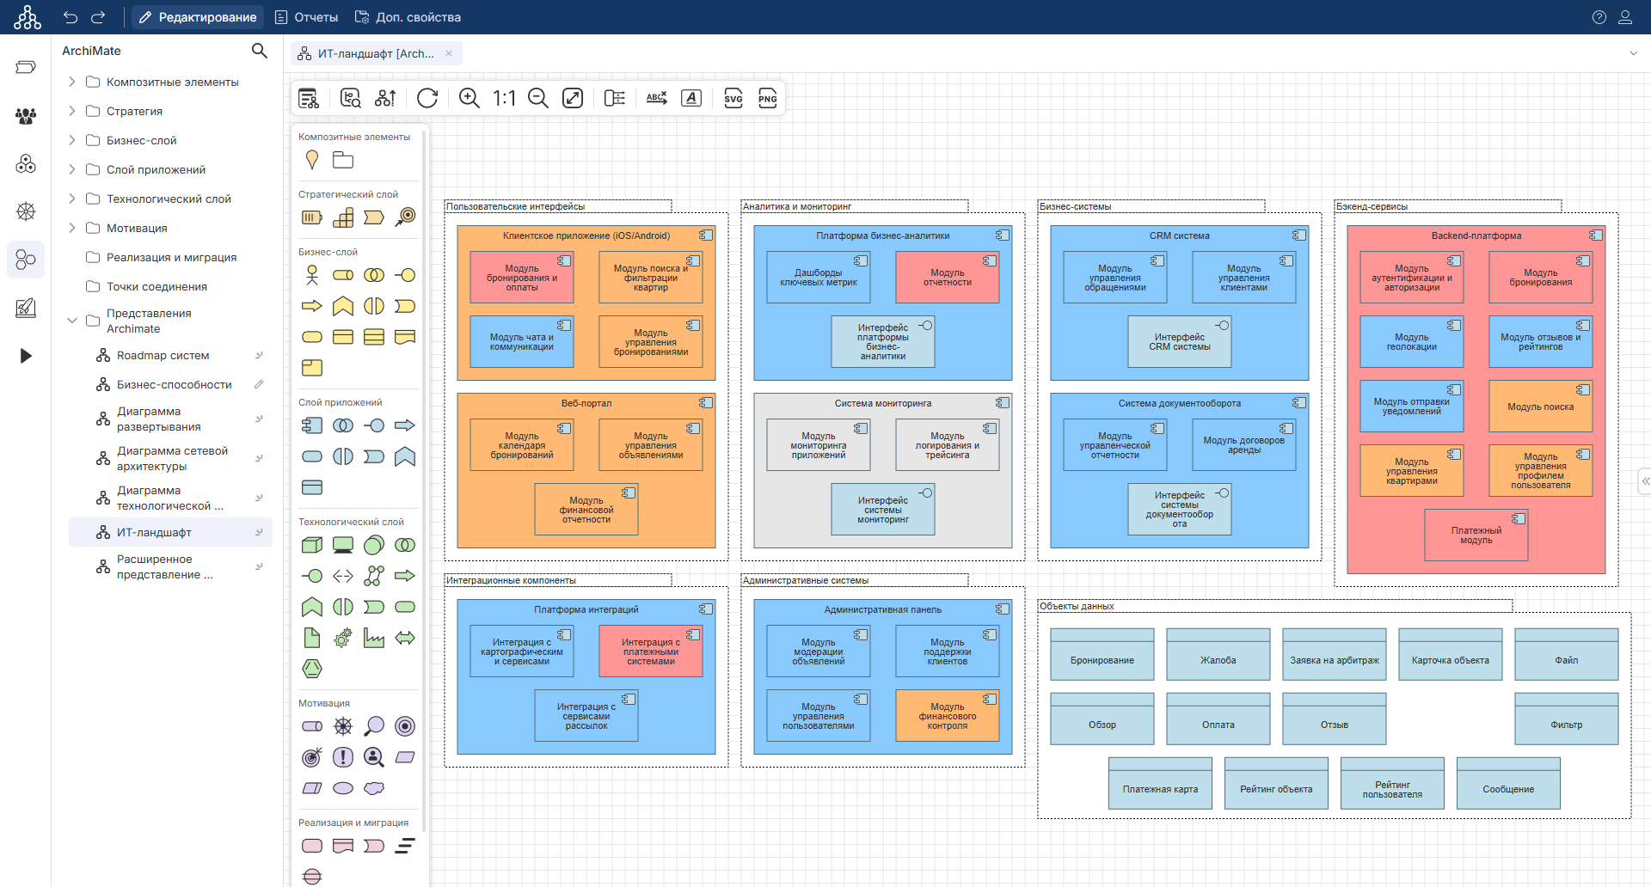
Task: Expand the Стратегия folder
Action: 72,111
